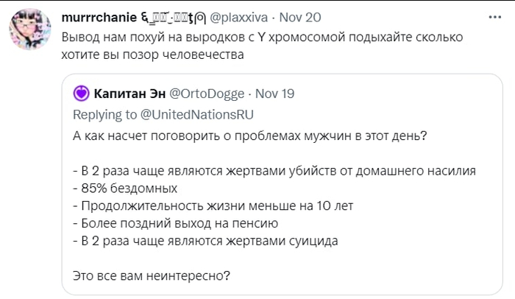
Task: Open the Капитан Эн display name
Action: pyautogui.click(x=129, y=94)
